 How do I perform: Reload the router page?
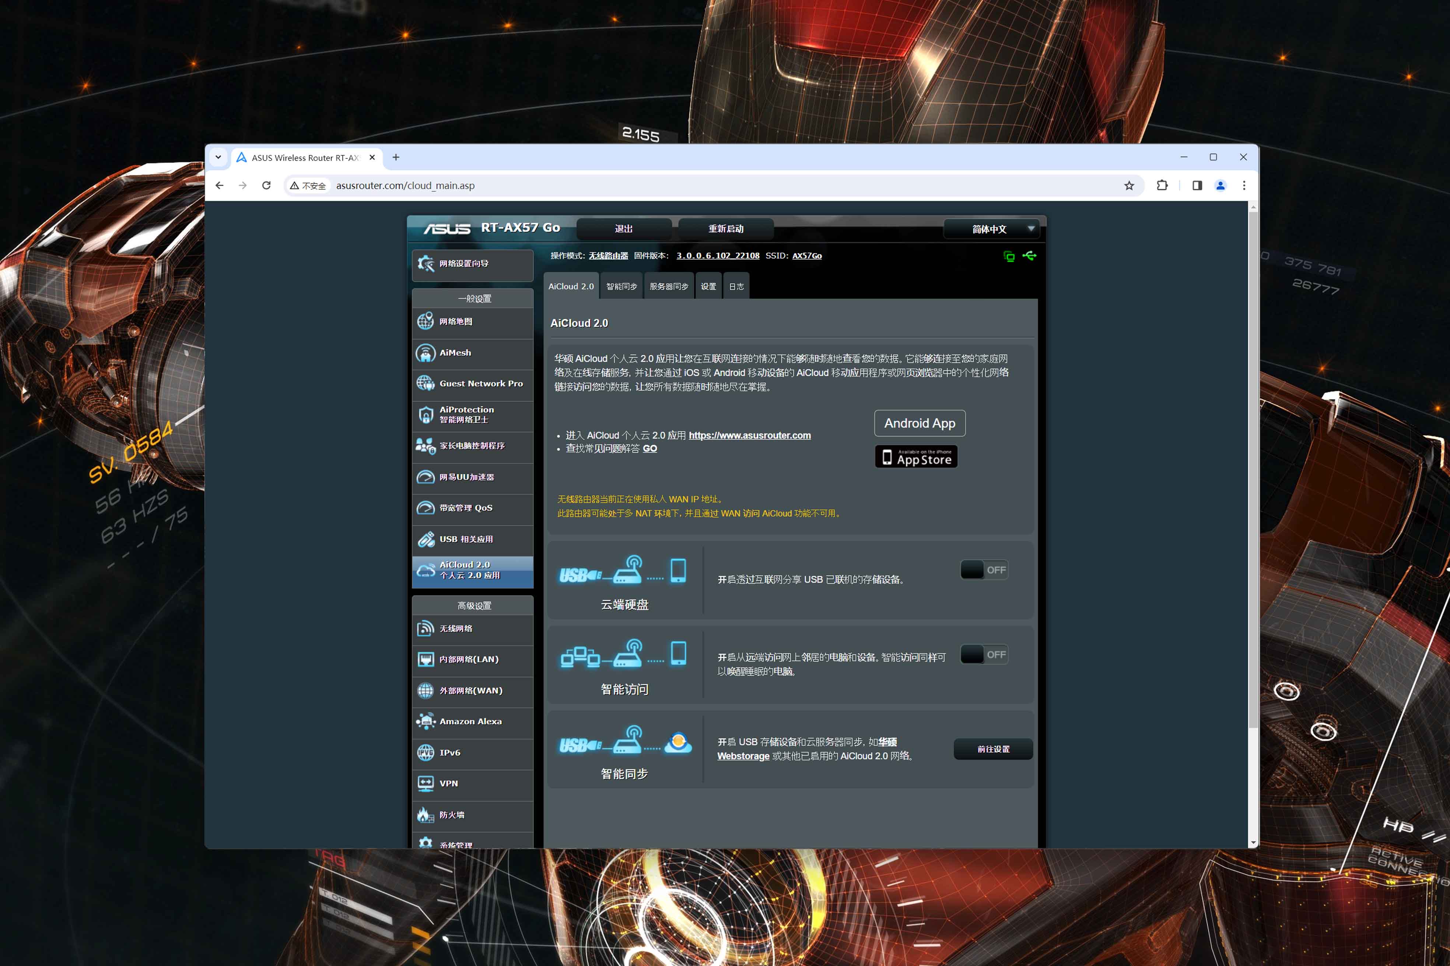pos(266,186)
